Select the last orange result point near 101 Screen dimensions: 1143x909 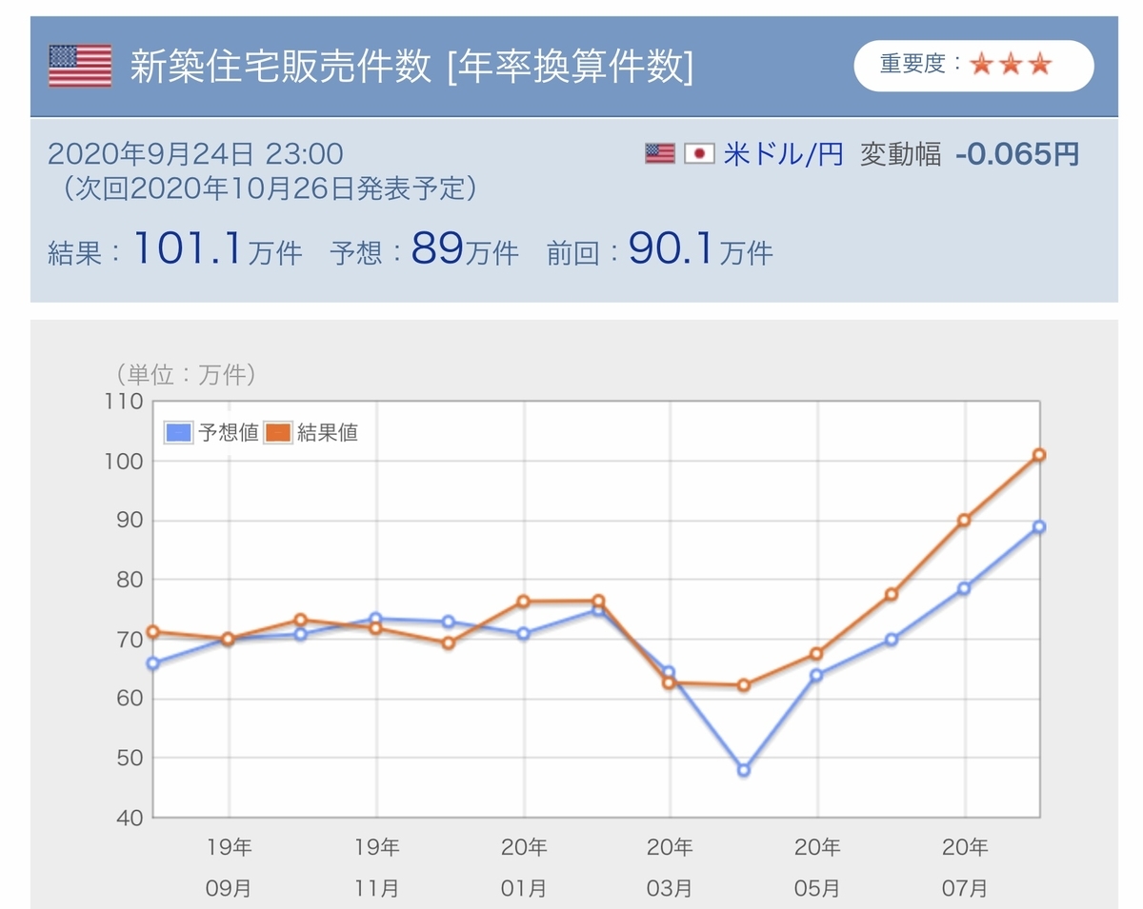(x=1039, y=455)
